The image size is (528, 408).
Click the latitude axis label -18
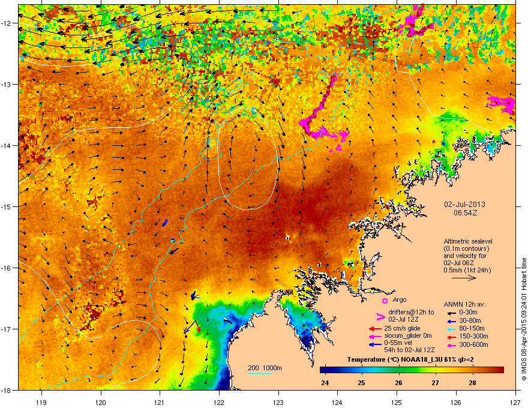pyautogui.click(x=6, y=390)
